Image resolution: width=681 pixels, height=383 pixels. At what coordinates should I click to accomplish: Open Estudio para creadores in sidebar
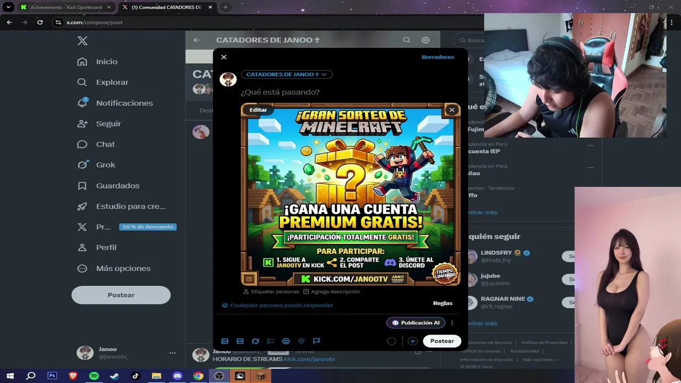[x=121, y=206]
